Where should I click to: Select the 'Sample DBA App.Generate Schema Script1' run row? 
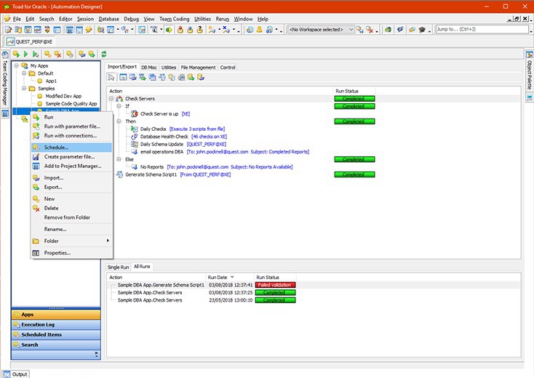click(x=161, y=285)
